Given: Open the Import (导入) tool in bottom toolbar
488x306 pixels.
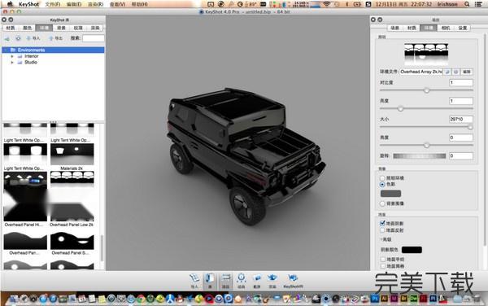Looking at the screenshot, I should tap(194, 280).
